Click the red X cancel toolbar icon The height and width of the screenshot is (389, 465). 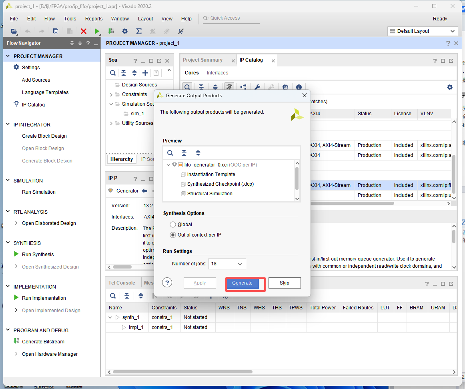(x=84, y=31)
